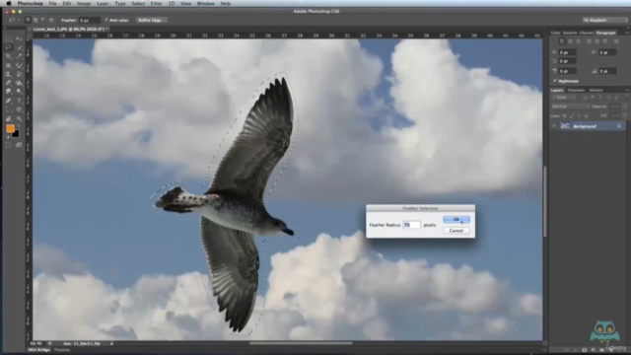Viewport: 631px width, 355px height.
Task: Select the Magic Wand tool
Action: click(19, 47)
